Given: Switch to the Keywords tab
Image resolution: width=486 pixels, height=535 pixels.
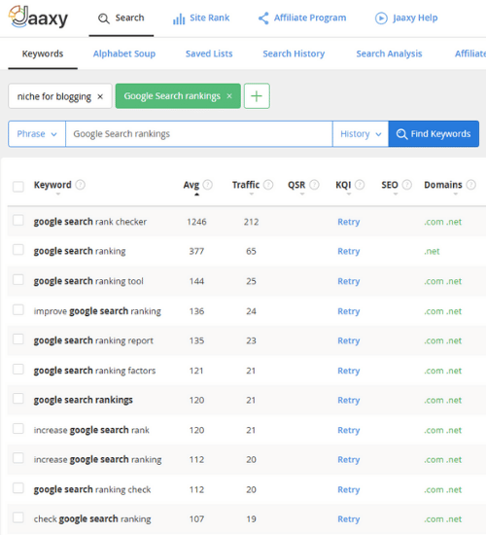Looking at the screenshot, I should [x=43, y=53].
